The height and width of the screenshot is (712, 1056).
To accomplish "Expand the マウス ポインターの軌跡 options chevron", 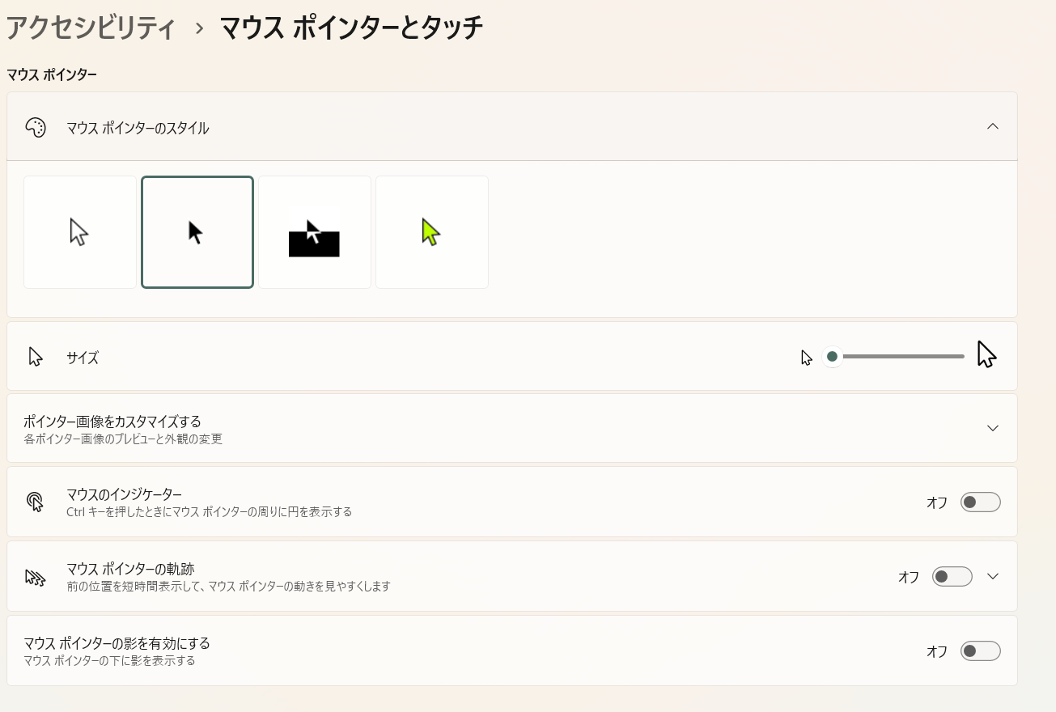I will 993,577.
